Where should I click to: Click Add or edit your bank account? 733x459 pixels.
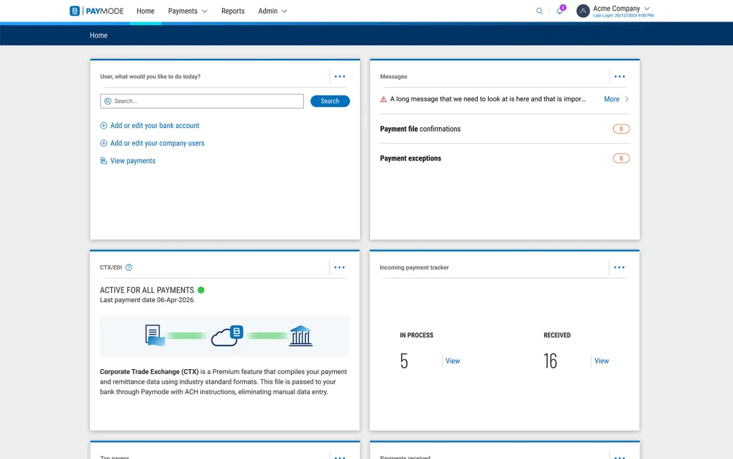(155, 125)
